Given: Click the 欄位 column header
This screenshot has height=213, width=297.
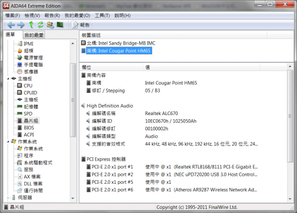Looking at the screenshot, I should click(x=111, y=67).
